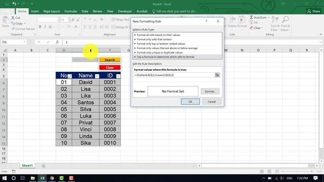Click the Chrome icon in taskbar
Screen dimensions: 324x182
point(52,178)
